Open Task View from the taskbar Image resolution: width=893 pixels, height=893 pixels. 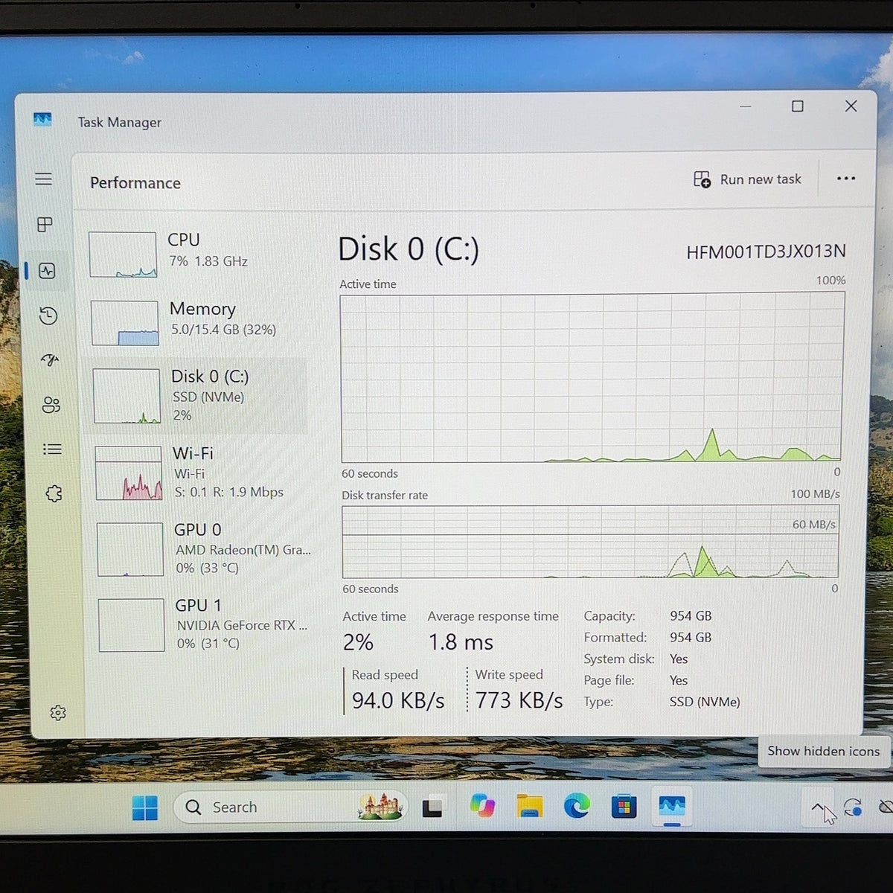point(432,808)
